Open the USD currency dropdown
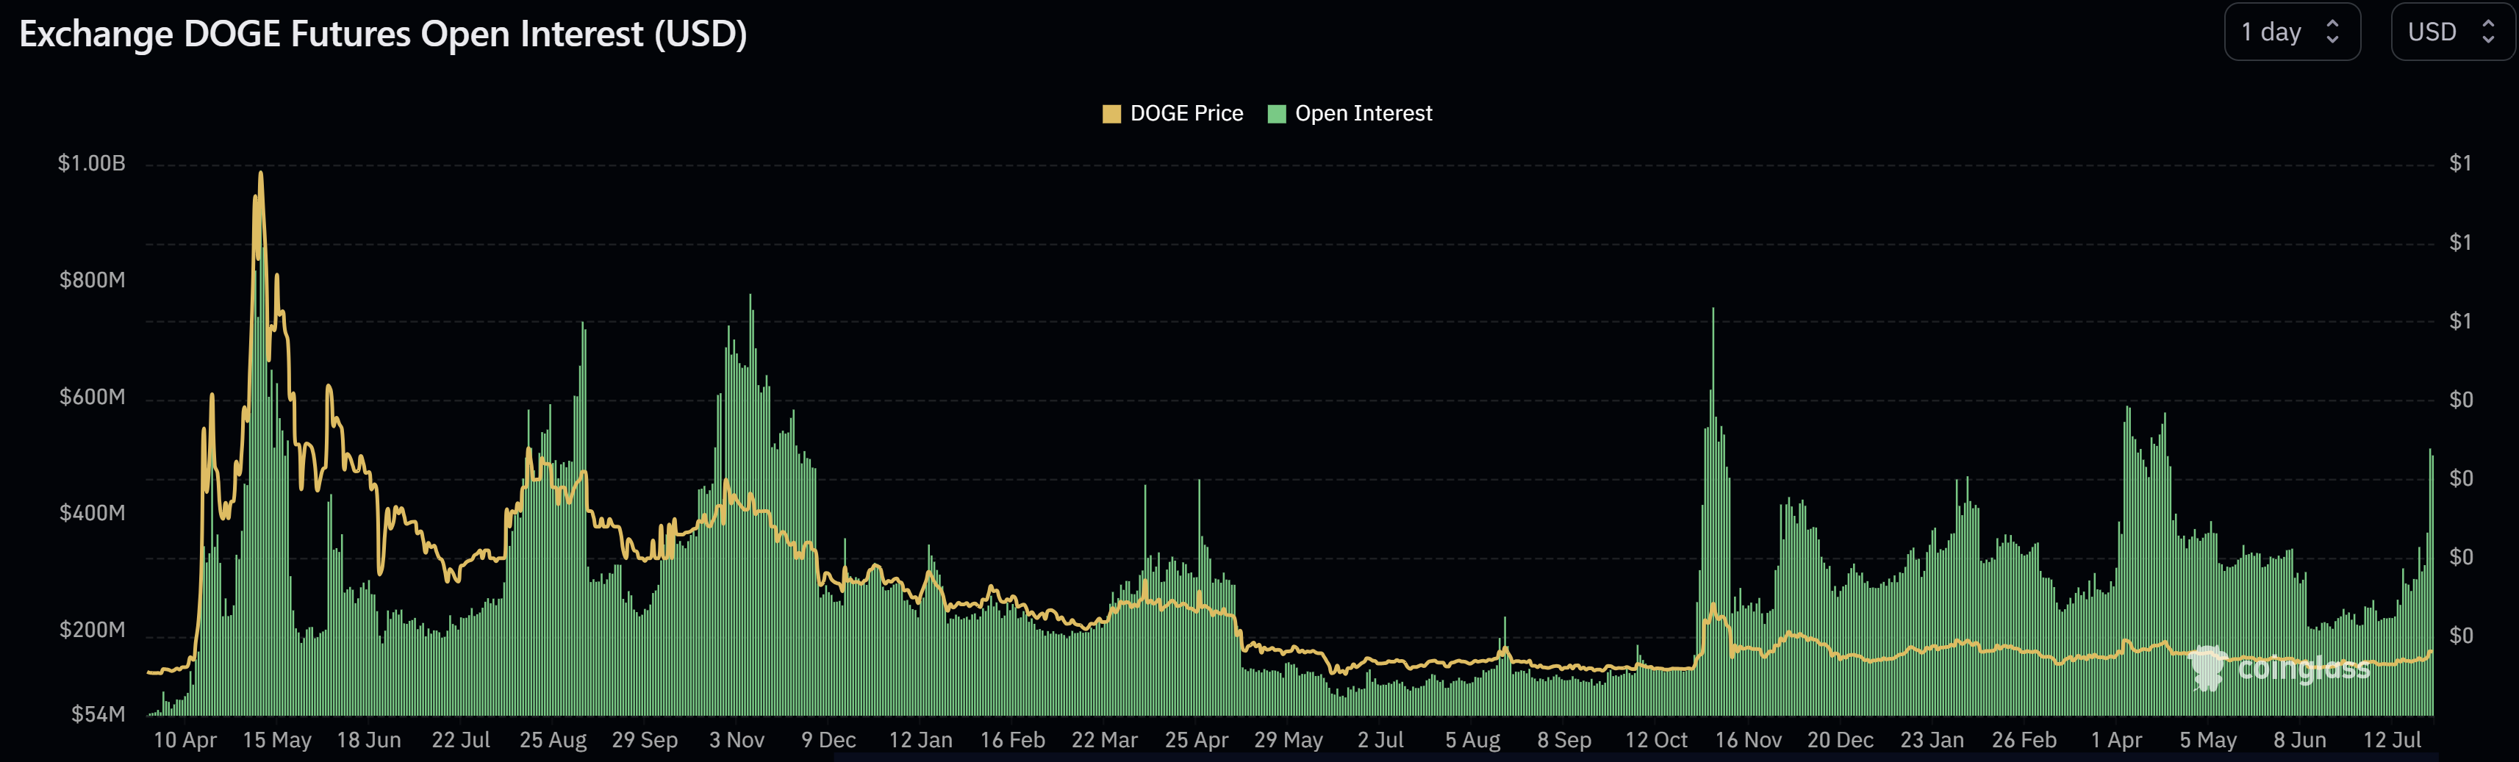Viewport: 2519px width, 762px height. pos(2453,32)
